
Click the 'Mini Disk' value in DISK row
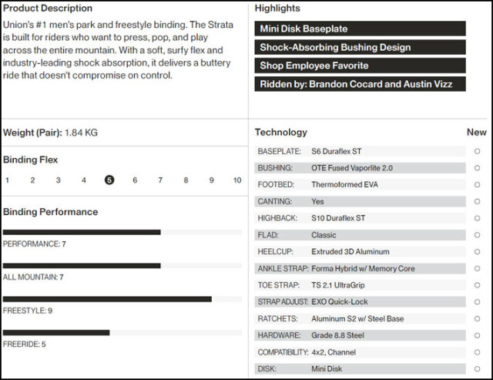tap(327, 369)
